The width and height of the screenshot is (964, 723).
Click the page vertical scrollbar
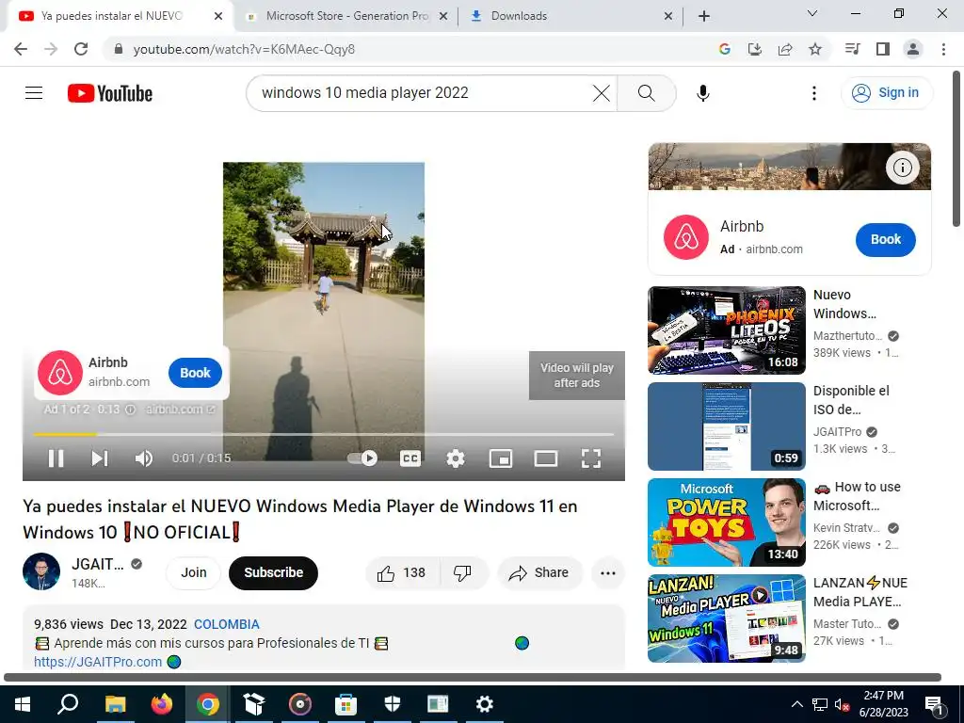tap(957, 149)
